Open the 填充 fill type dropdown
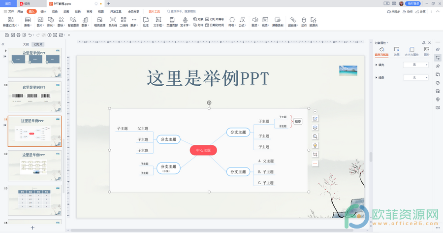This screenshot has height=233, width=443. pyautogui.click(x=416, y=65)
